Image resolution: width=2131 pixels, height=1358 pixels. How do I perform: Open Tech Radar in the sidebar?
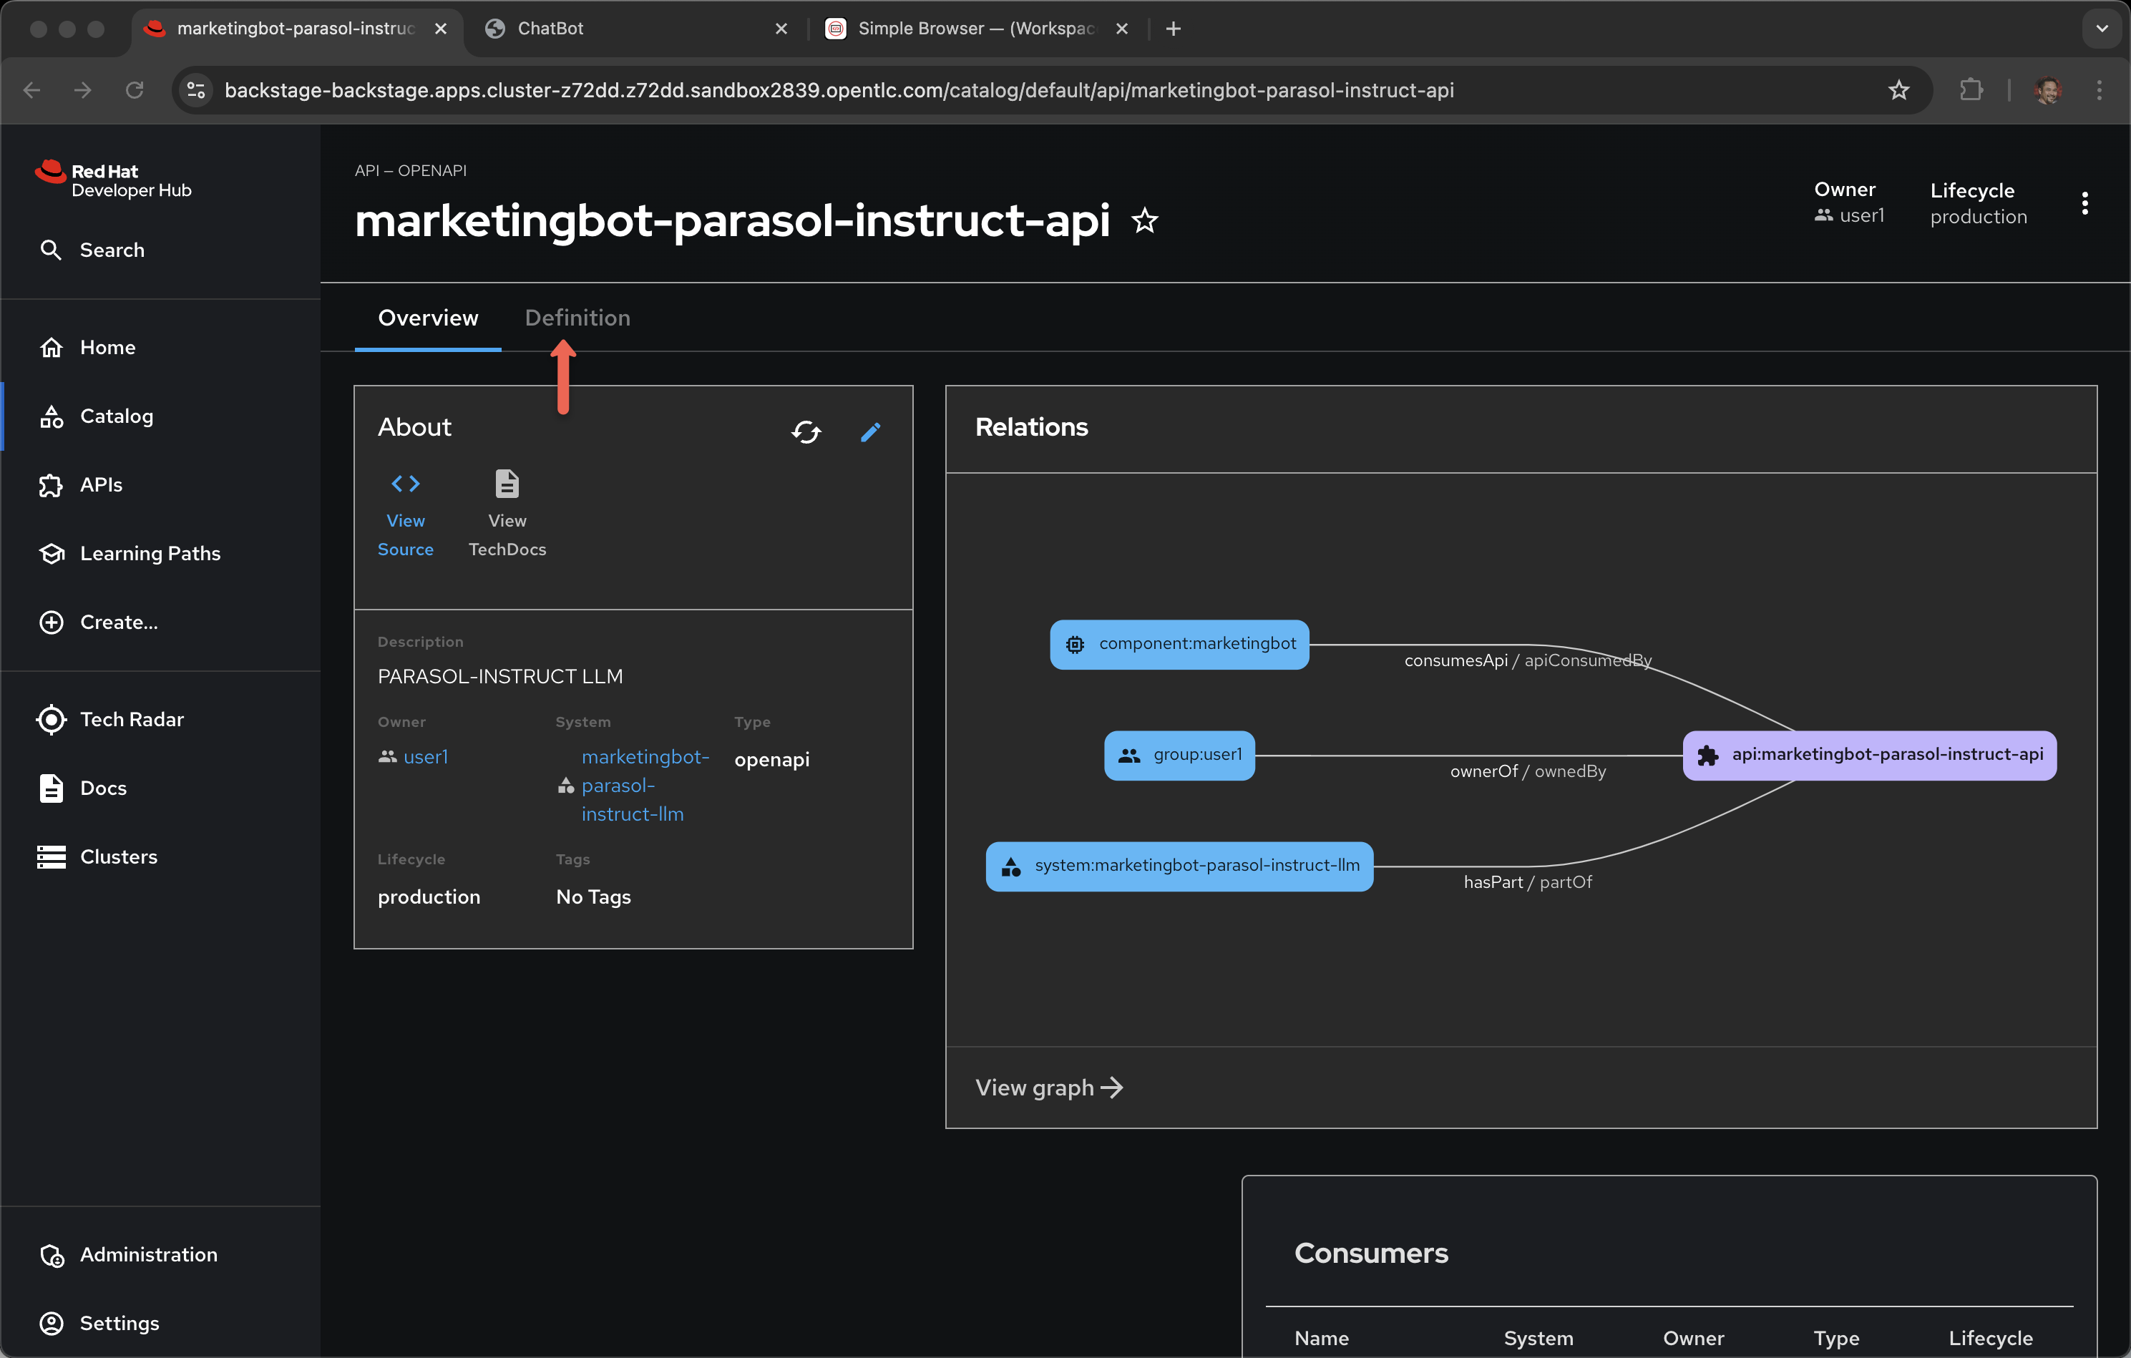pos(131,719)
